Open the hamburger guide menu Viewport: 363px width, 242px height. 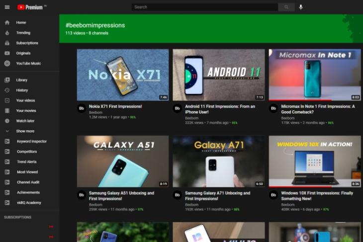pos(7,7)
